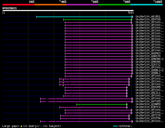This screenshot has height=128, width=165.
Task: Open the UniRef100_Q54TH9 hit label
Action: point(148,20)
